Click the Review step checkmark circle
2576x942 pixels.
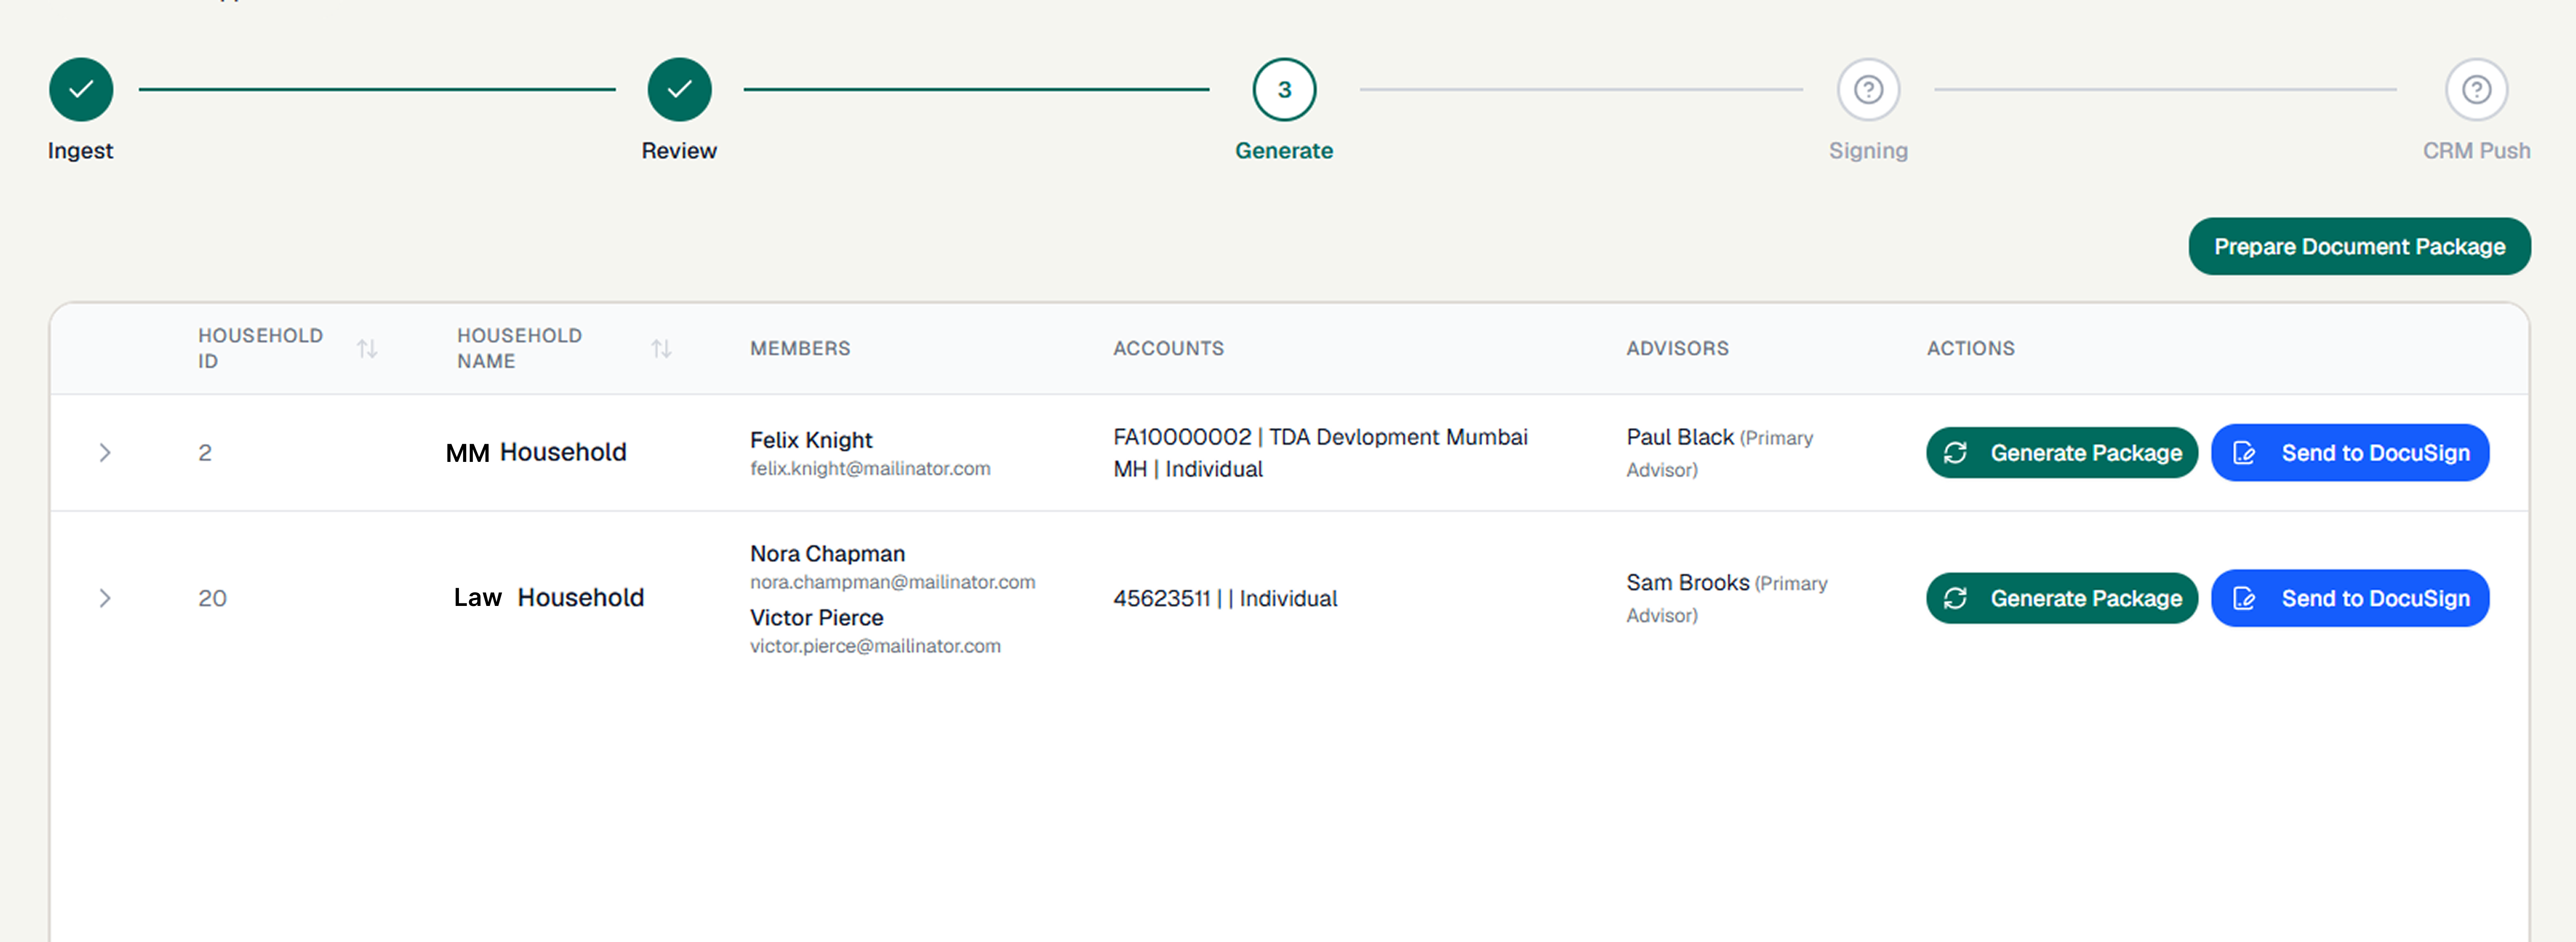(679, 90)
